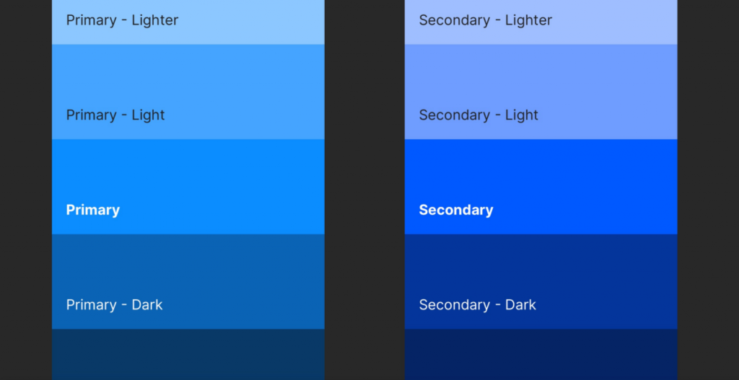This screenshot has height=380, width=739.
Task: Select the Secondary - Dark color swatch
Action: coord(541,282)
